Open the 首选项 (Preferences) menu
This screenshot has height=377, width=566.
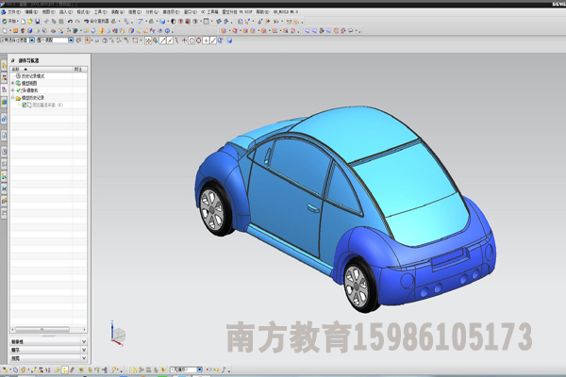pyautogui.click(x=171, y=12)
